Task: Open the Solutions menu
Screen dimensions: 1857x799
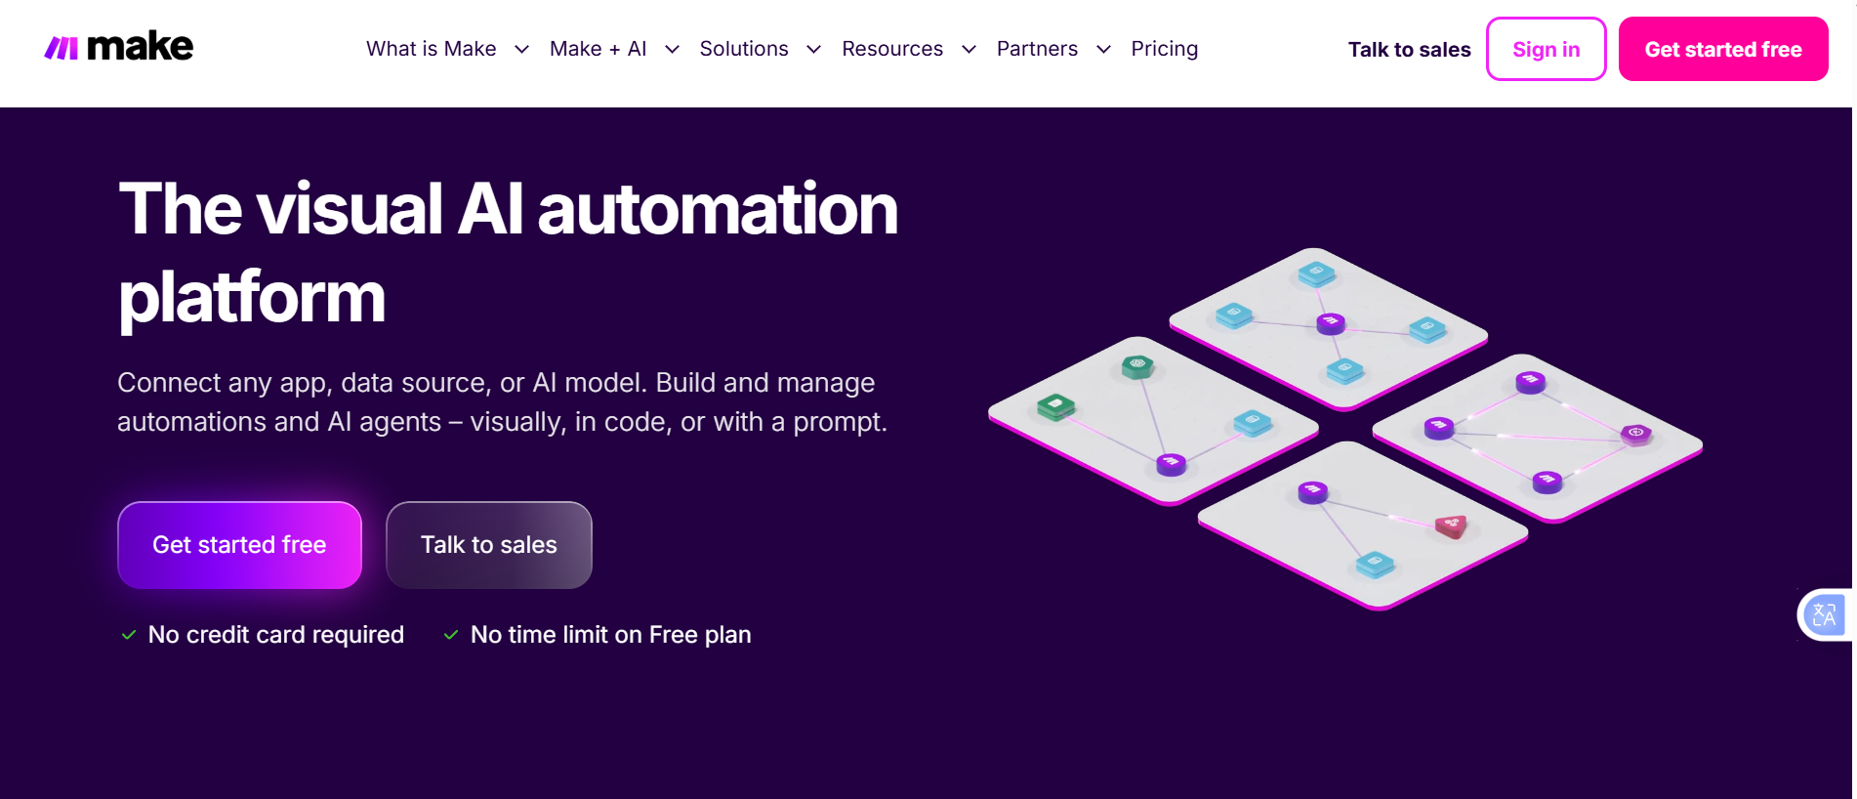Action: pyautogui.click(x=744, y=49)
